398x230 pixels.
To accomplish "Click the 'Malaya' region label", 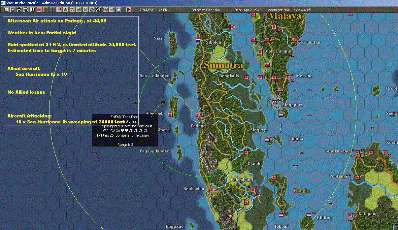I will 285,16.
